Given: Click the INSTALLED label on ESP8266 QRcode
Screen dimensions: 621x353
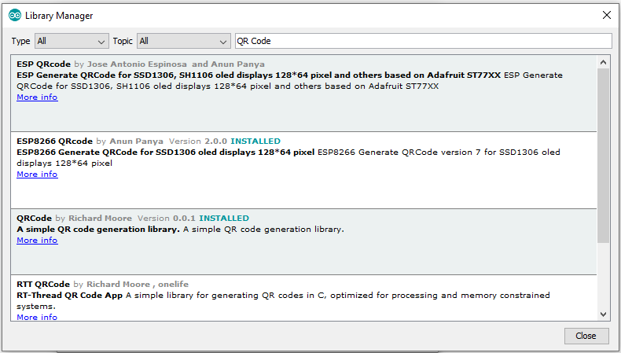Looking at the screenshot, I should (x=255, y=141).
